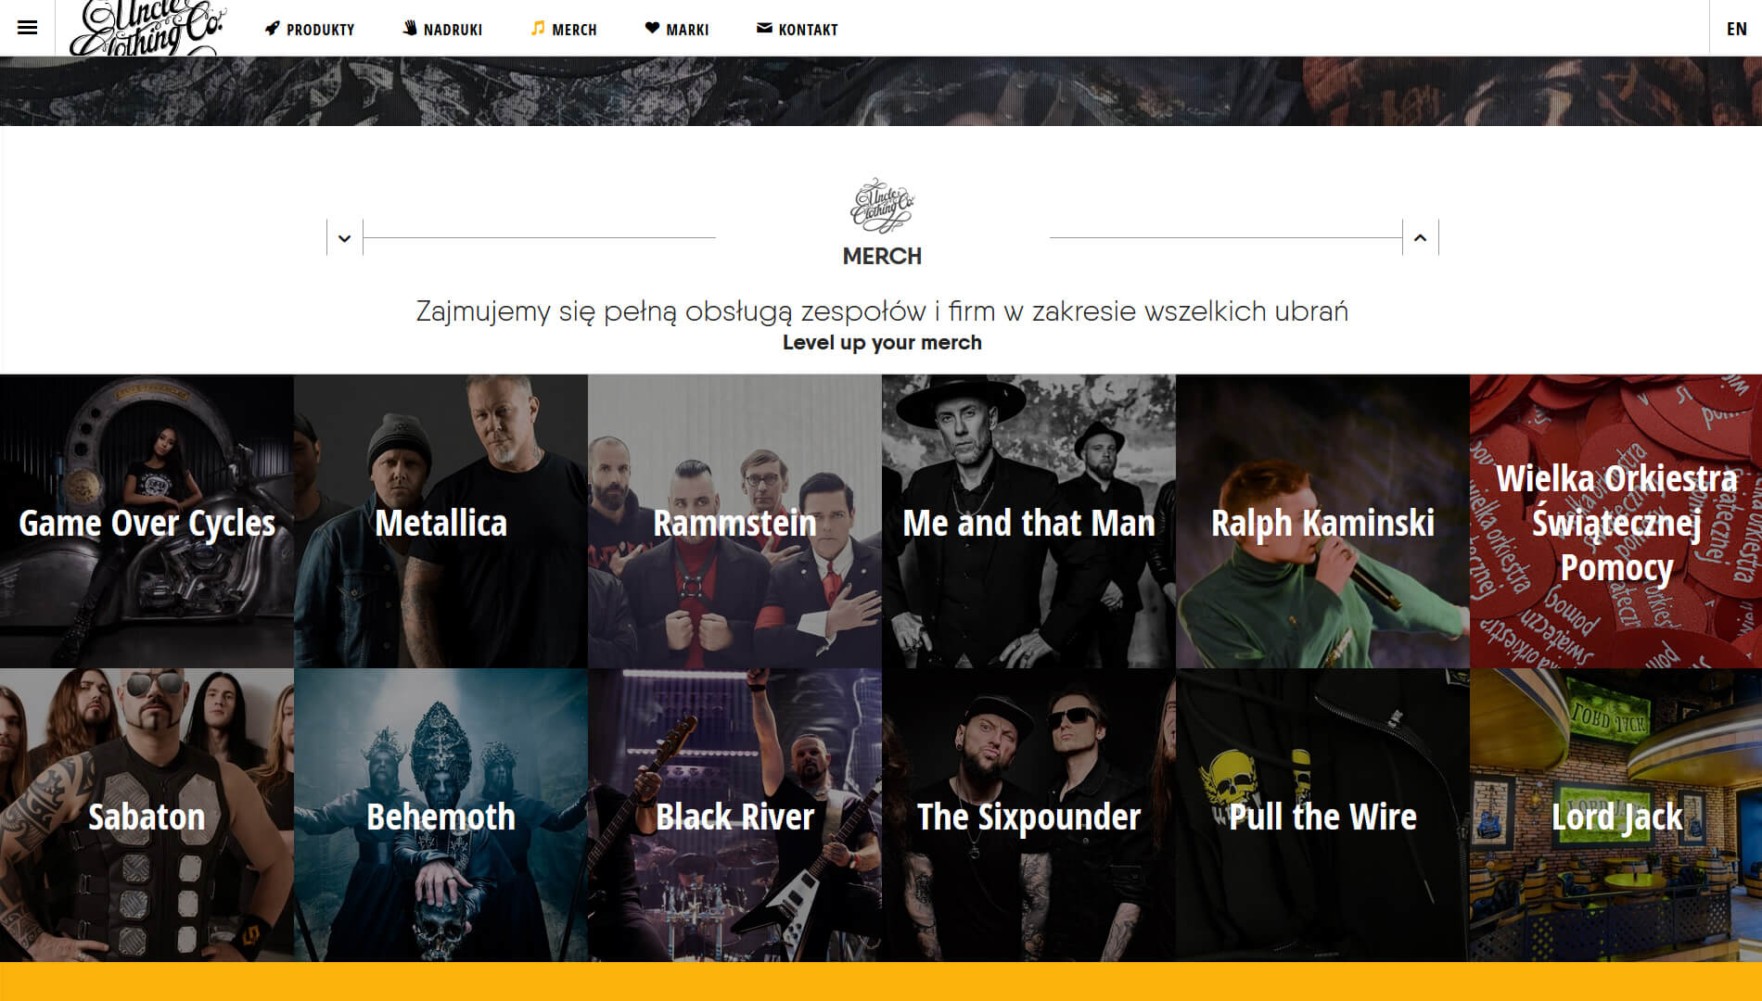Click the heart icon beside Marki
1762x1001 pixels.
(652, 29)
